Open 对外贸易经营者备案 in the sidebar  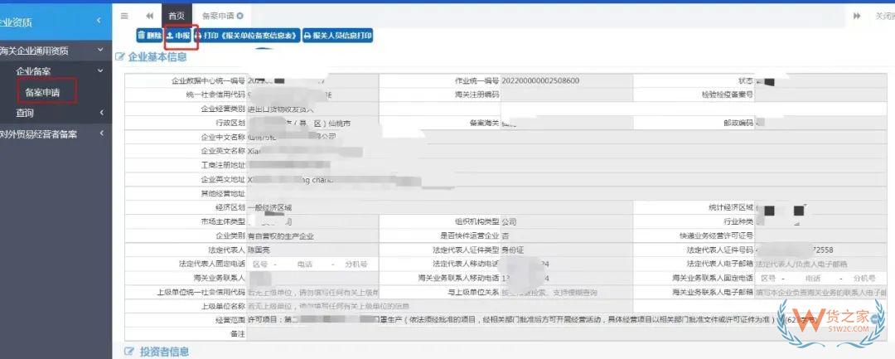pyautogui.click(x=38, y=134)
